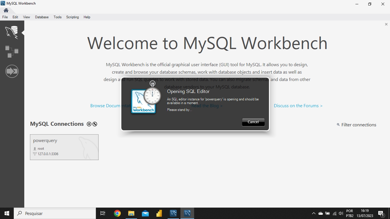This screenshot has height=219, width=390.
Task: Click the MySQL Workbench title bar app icon
Action: 3,3
